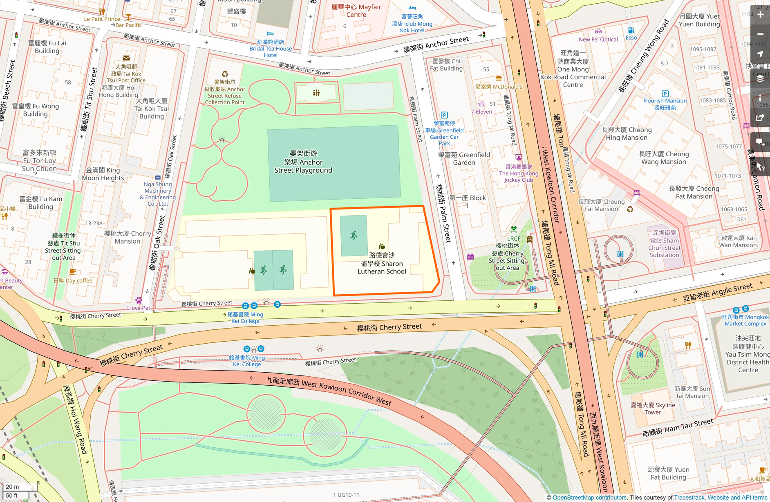770x502 pixels.
Task: Activate Query Features with the cursor icon
Action: (x=760, y=165)
